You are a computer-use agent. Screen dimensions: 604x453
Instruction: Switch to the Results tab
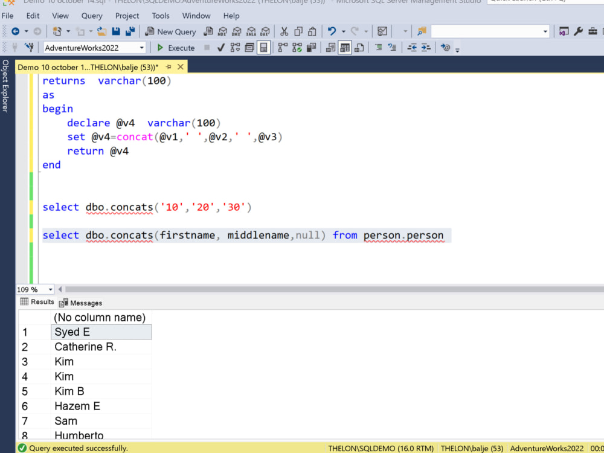37,302
